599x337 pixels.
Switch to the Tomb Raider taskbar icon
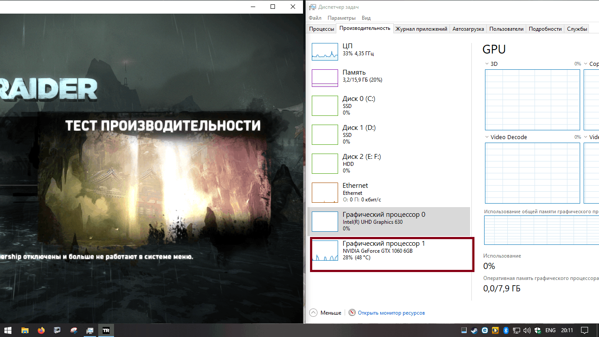pyautogui.click(x=106, y=330)
